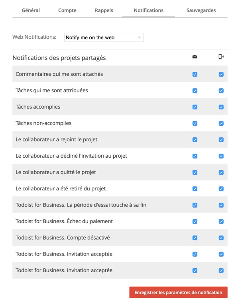Open the Web Notifications dropdown
The width and height of the screenshot is (240, 303).
[x=104, y=37]
